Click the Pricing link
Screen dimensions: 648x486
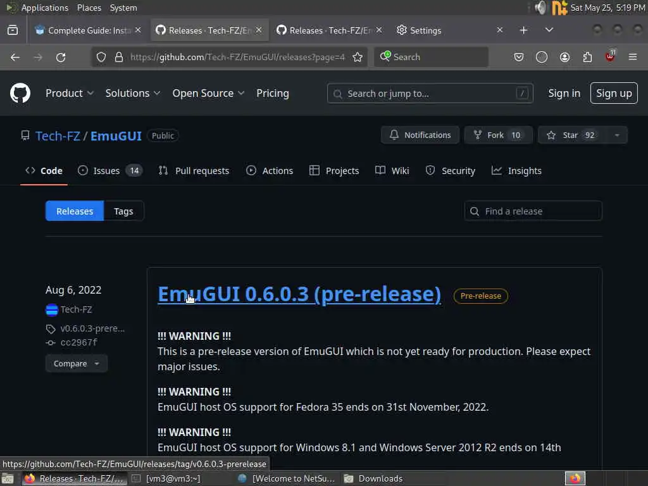click(273, 94)
